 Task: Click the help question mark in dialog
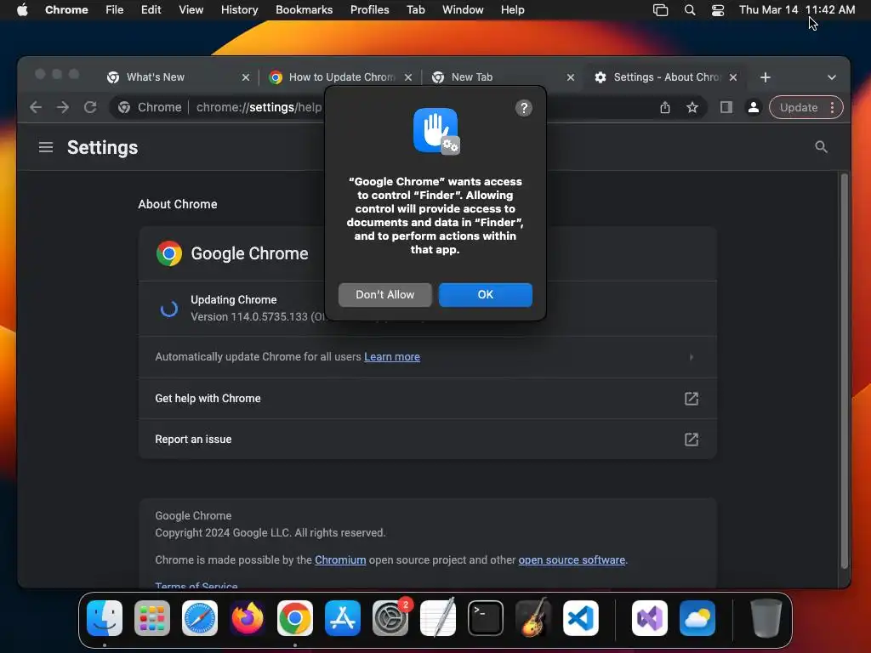coord(523,108)
